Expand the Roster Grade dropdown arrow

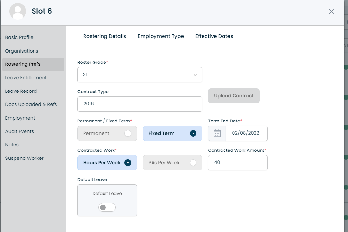point(195,75)
